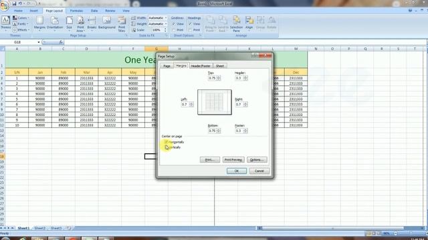Click the Left margin input field
Image resolution: width=428 pixels, height=240 pixels.
pos(185,105)
